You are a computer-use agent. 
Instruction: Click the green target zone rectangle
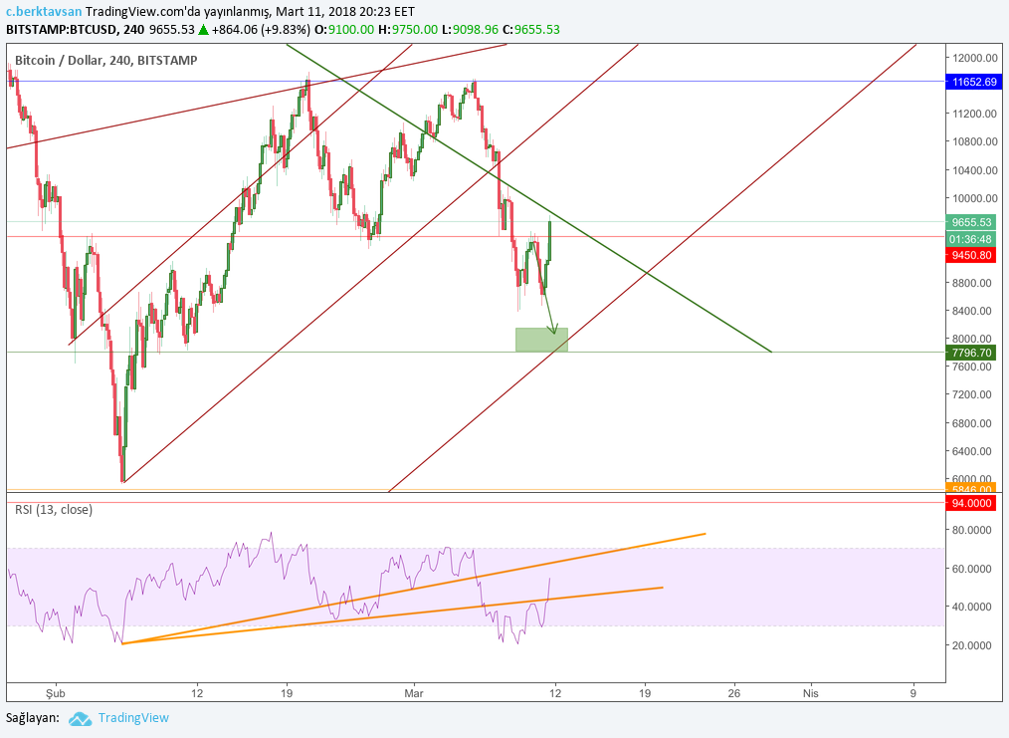click(x=541, y=340)
